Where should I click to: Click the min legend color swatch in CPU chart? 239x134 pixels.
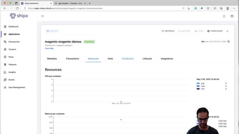pos(198,89)
